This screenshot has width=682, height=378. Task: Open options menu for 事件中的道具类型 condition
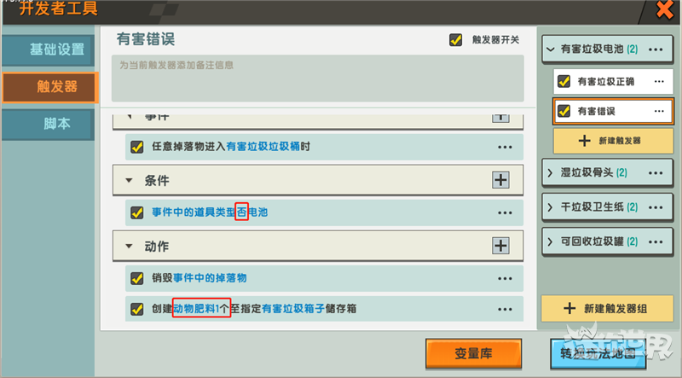coord(505,213)
